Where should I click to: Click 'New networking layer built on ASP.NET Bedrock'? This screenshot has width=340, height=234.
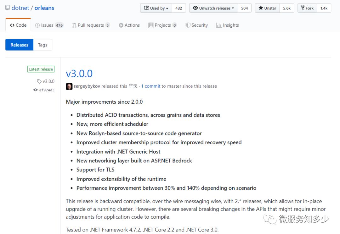click(x=134, y=161)
